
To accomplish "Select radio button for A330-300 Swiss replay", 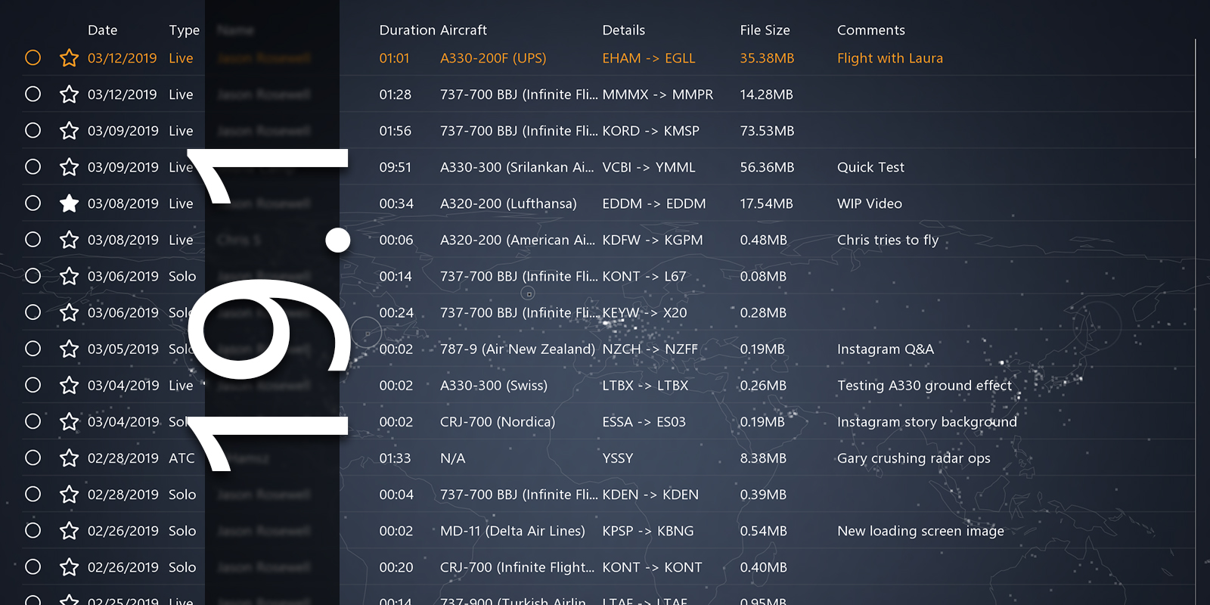I will [33, 384].
